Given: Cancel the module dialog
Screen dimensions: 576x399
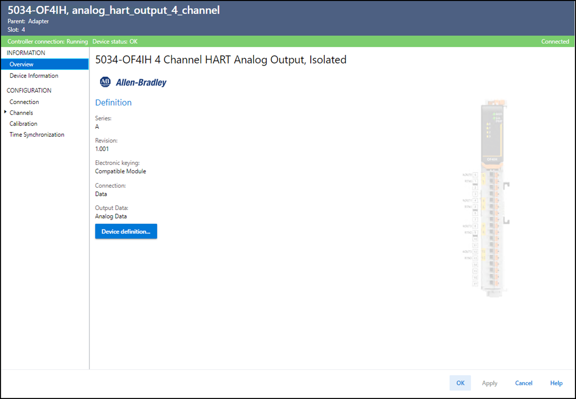Looking at the screenshot, I should [524, 383].
